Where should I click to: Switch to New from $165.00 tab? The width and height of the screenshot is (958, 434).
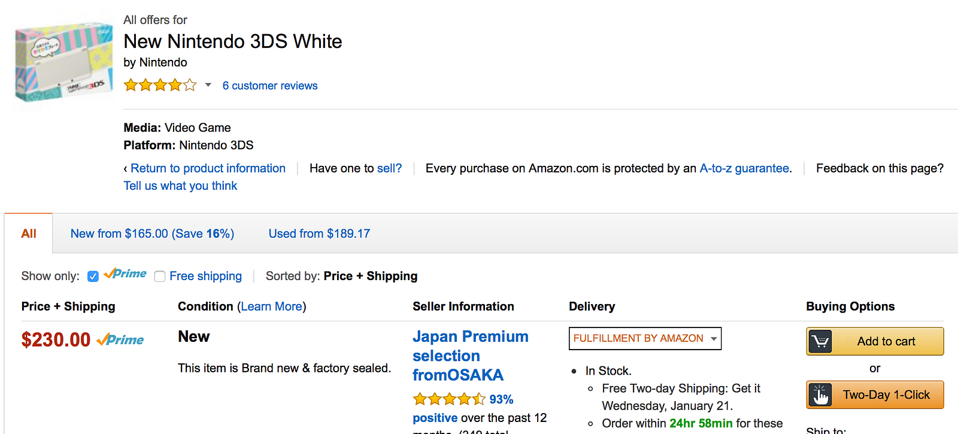(152, 233)
